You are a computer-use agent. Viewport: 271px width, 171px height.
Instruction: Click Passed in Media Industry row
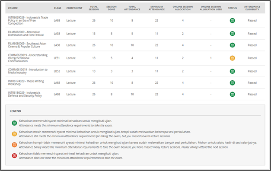click(x=252, y=71)
